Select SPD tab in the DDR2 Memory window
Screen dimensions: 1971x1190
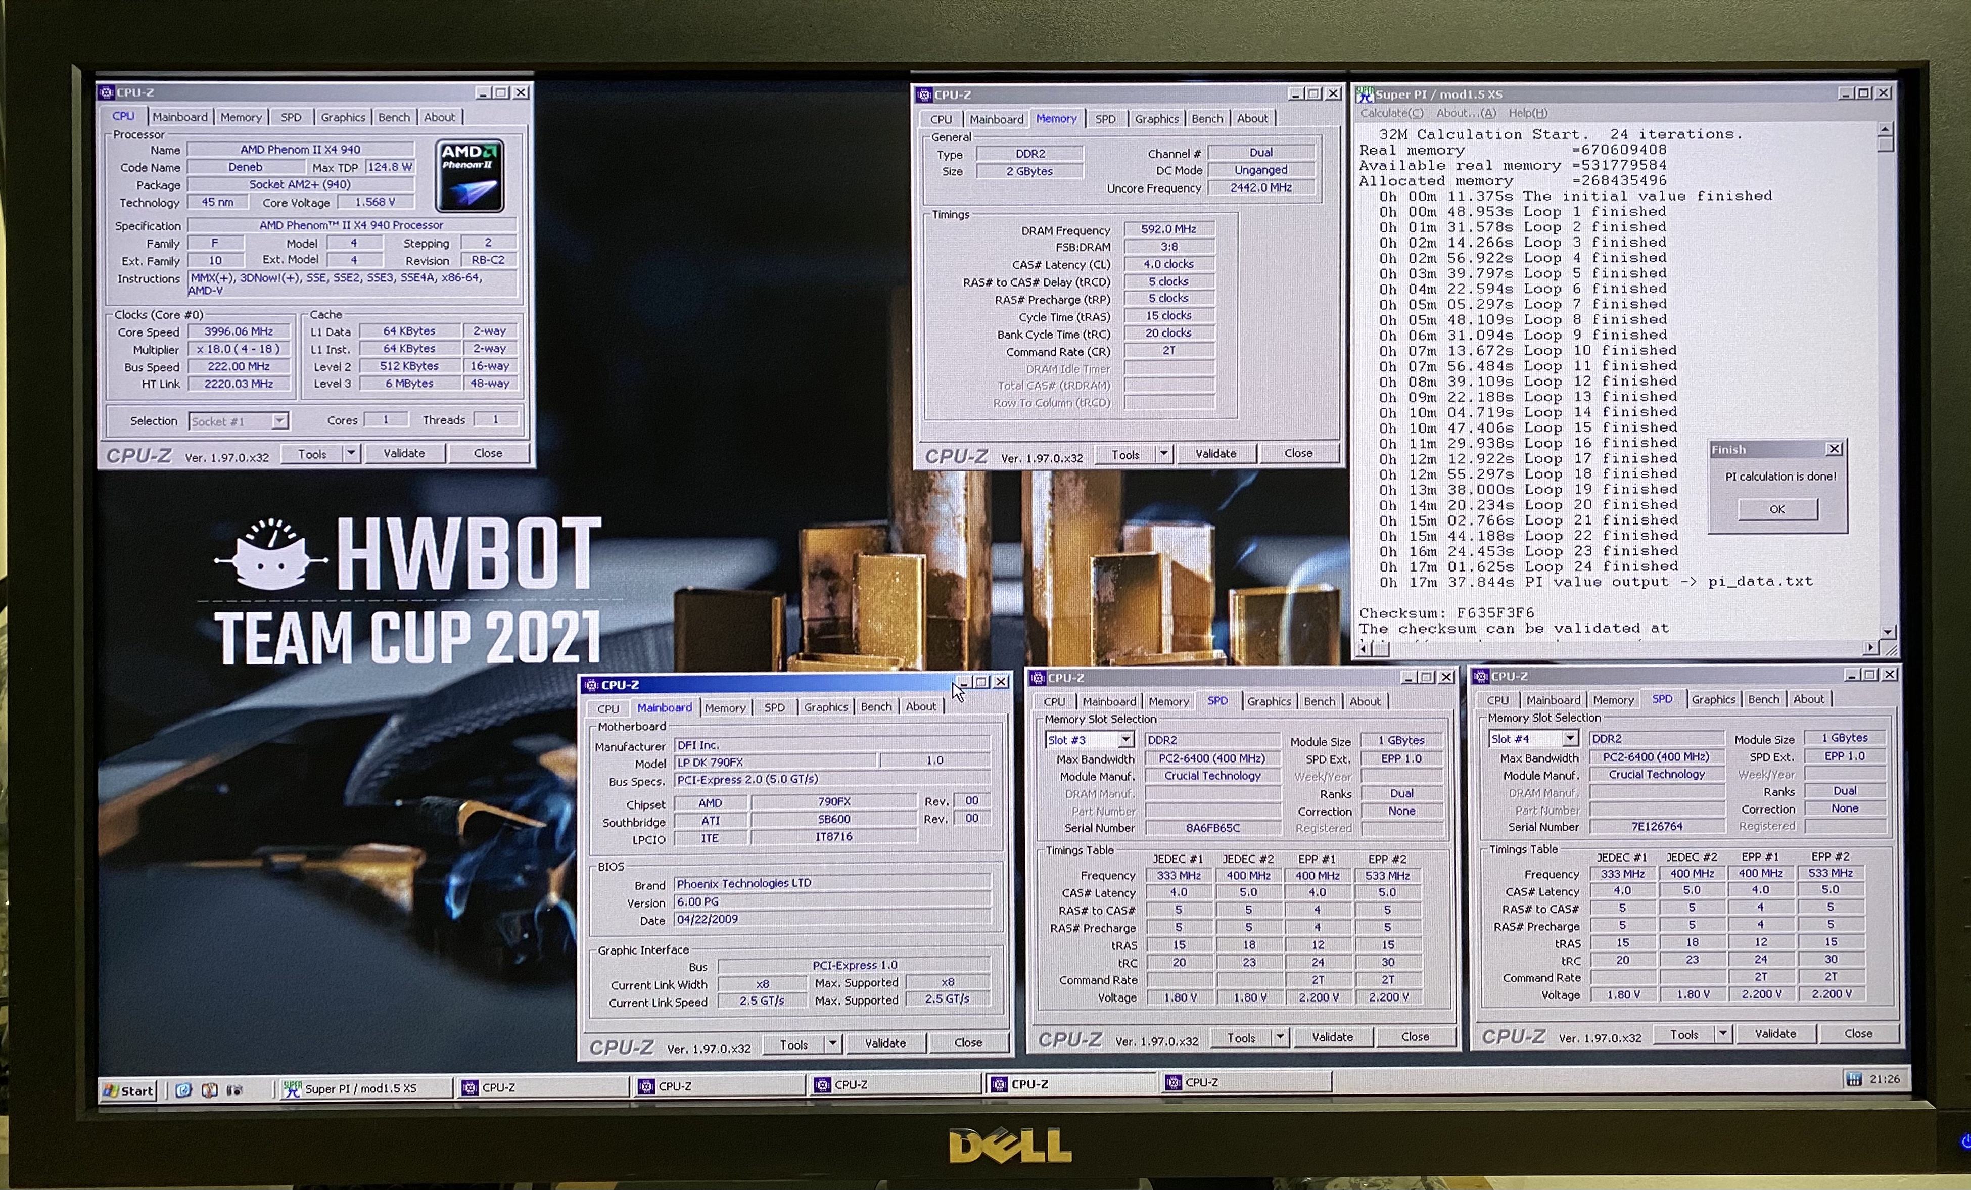point(1105,119)
